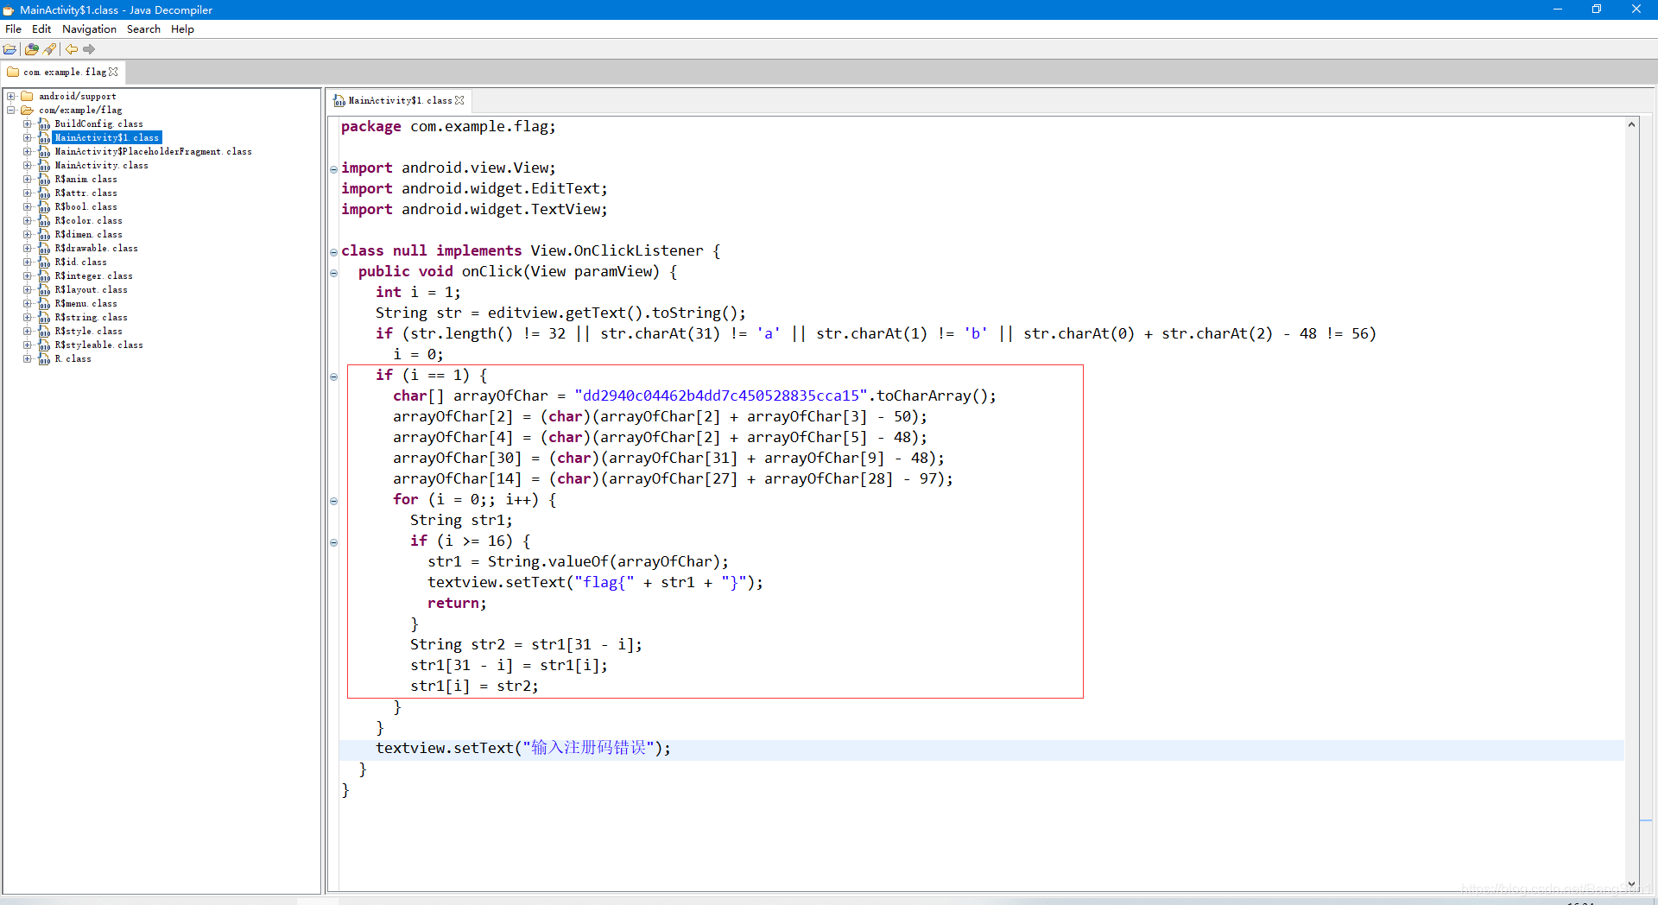This screenshot has height=905, width=1658.
Task: Open the Help menu
Action: coord(182,28)
